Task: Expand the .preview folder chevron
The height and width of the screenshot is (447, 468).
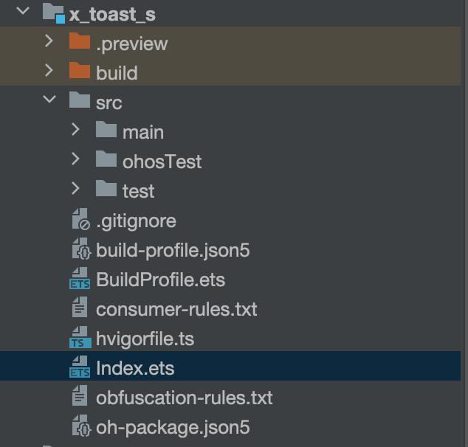Action: point(49,41)
